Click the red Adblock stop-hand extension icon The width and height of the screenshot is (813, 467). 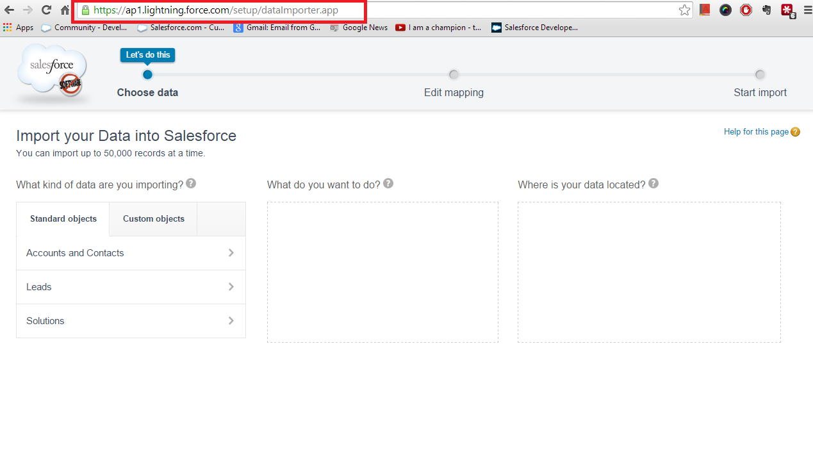click(x=746, y=10)
